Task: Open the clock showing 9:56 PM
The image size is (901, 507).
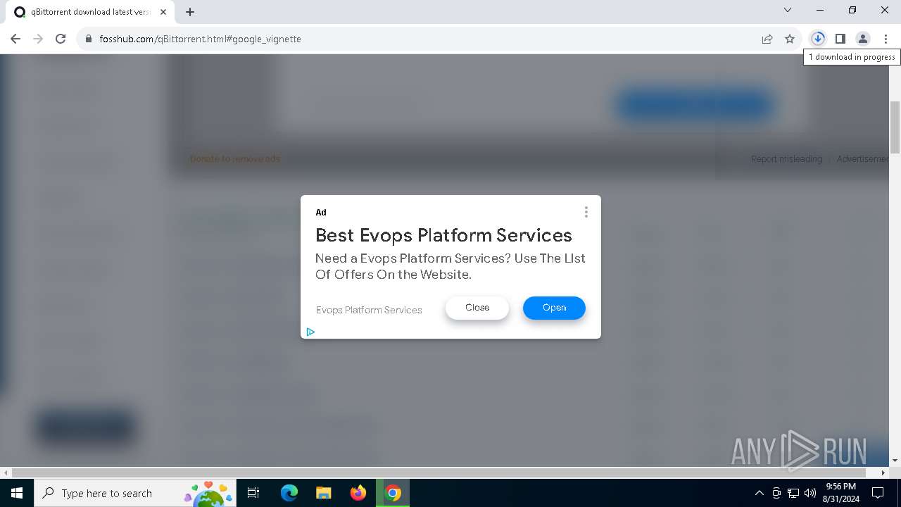Action: point(840,493)
